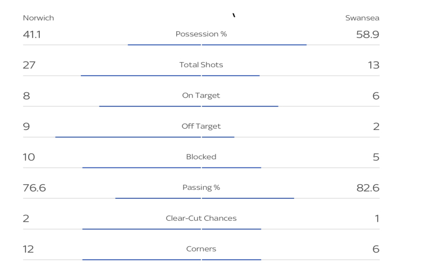Image resolution: width=421 pixels, height=280 pixels.
Task: Click the Norwich team name
Action: (38, 18)
